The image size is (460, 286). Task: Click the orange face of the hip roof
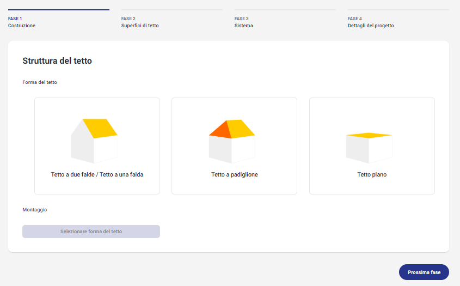(x=219, y=130)
